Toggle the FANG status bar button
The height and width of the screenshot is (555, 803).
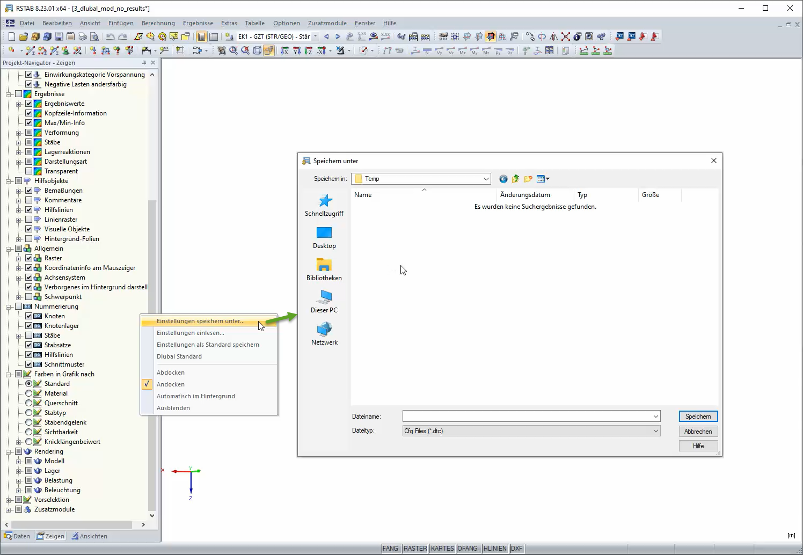[391, 549]
